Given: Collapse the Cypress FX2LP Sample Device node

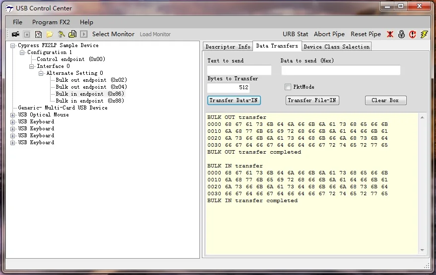Looking at the screenshot, I should (13, 46).
